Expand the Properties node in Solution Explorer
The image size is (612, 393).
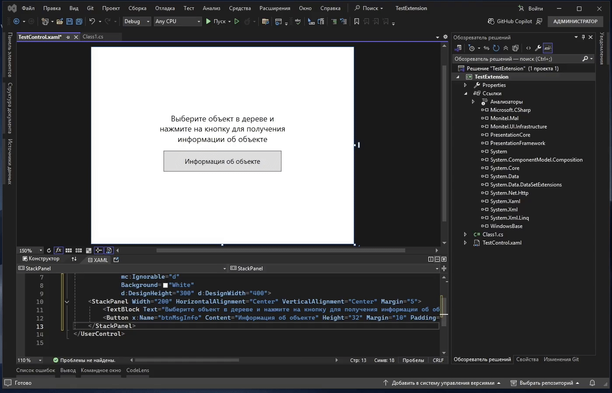click(465, 85)
